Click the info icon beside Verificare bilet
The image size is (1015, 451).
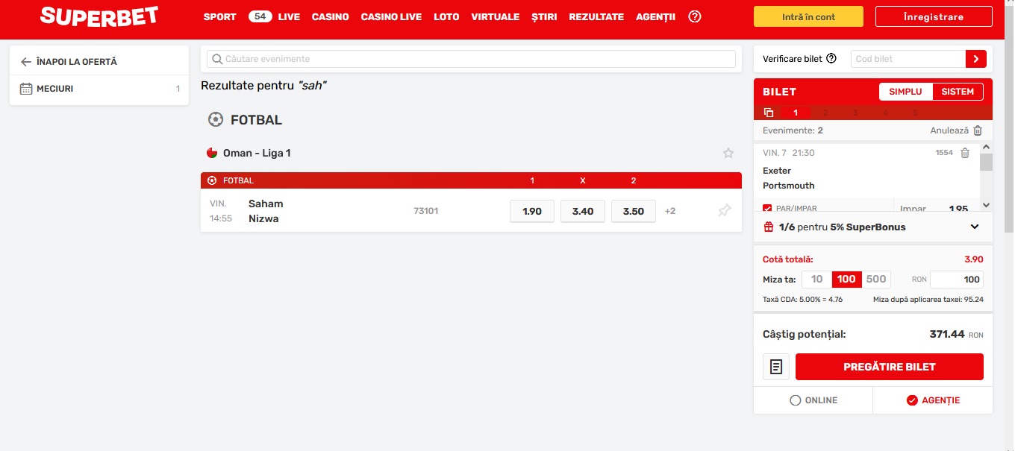pyautogui.click(x=831, y=59)
